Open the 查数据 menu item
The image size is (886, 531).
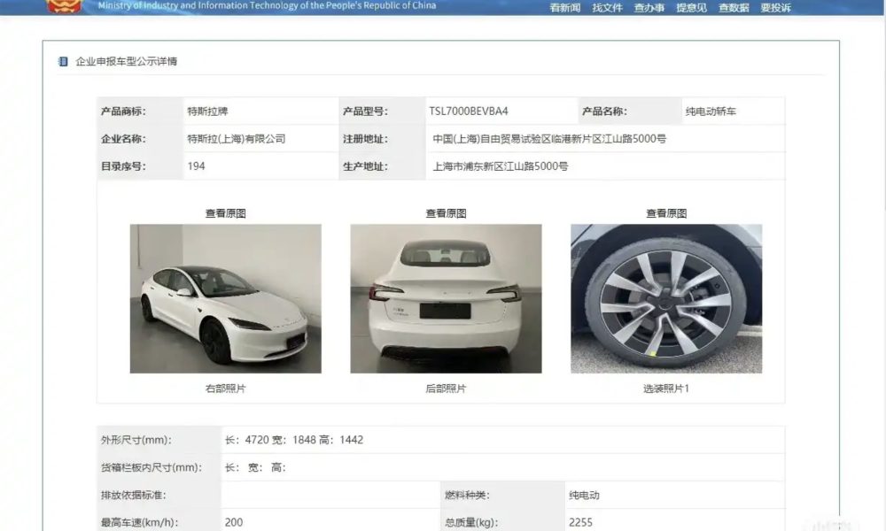click(x=734, y=8)
